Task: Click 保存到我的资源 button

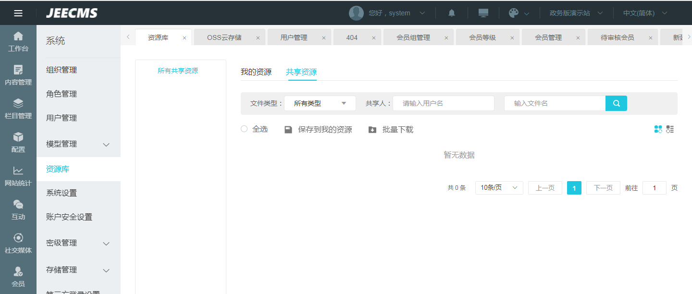Action: click(318, 130)
